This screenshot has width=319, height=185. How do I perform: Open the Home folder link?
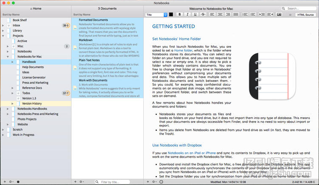(x=183, y=50)
